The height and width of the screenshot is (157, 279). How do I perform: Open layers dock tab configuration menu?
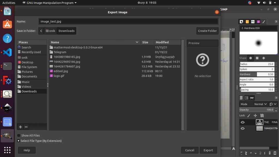[x=276, y=98]
